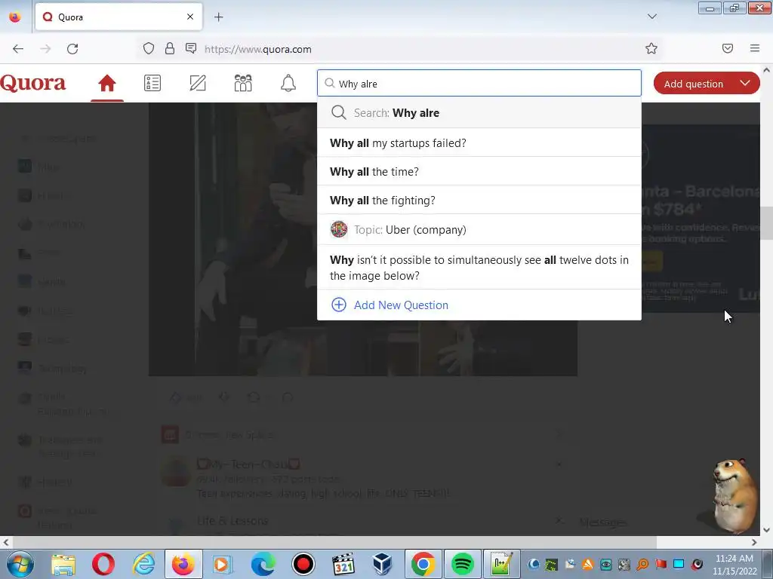The width and height of the screenshot is (773, 579).
Task: Open Notepad++ from the taskbar
Action: 501,564
